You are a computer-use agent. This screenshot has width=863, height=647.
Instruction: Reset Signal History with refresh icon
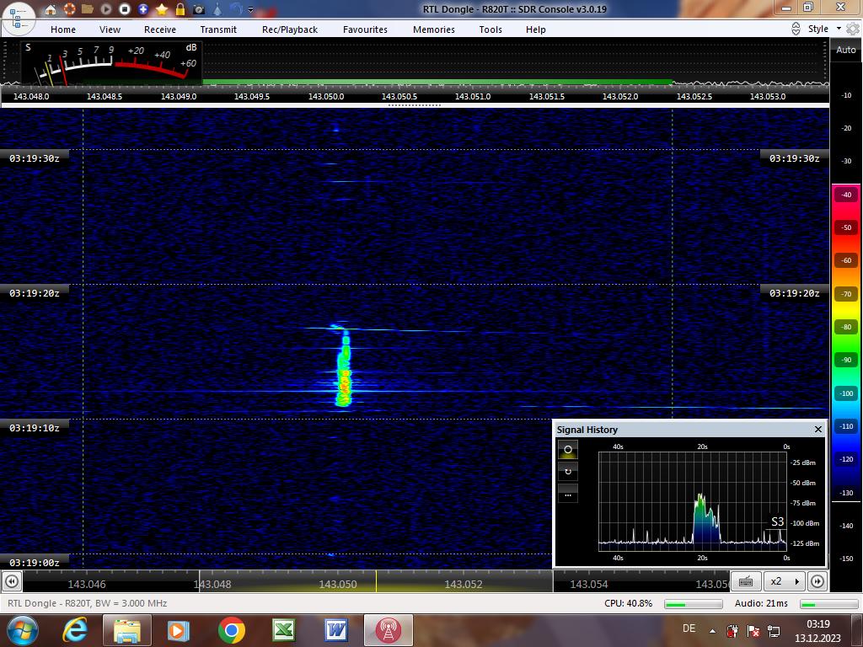pos(567,472)
